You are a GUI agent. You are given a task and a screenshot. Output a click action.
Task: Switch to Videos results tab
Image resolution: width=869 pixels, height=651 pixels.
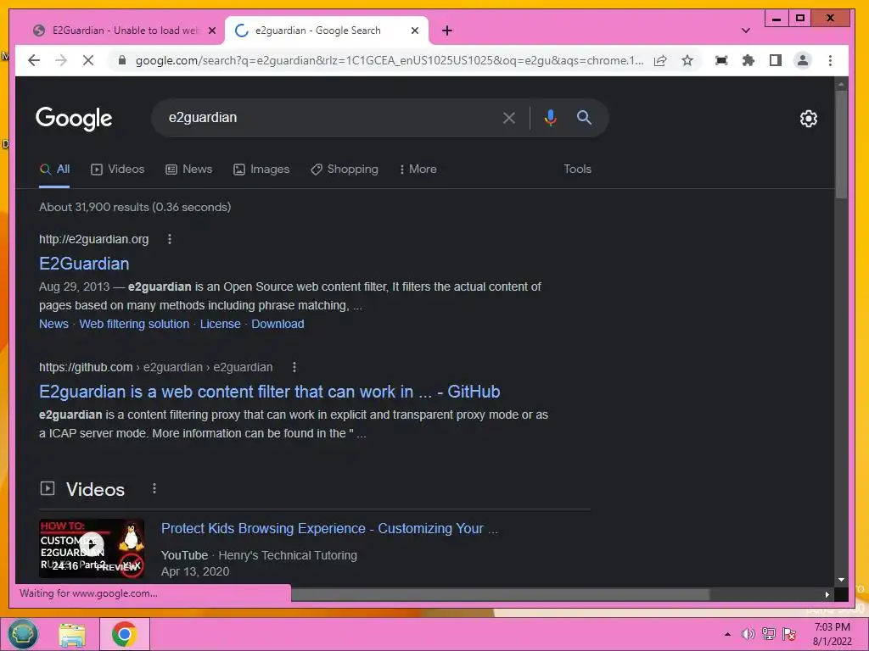pyautogui.click(x=117, y=170)
